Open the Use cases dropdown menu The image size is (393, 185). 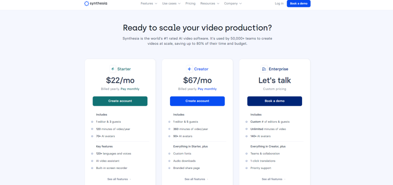coord(171,3)
